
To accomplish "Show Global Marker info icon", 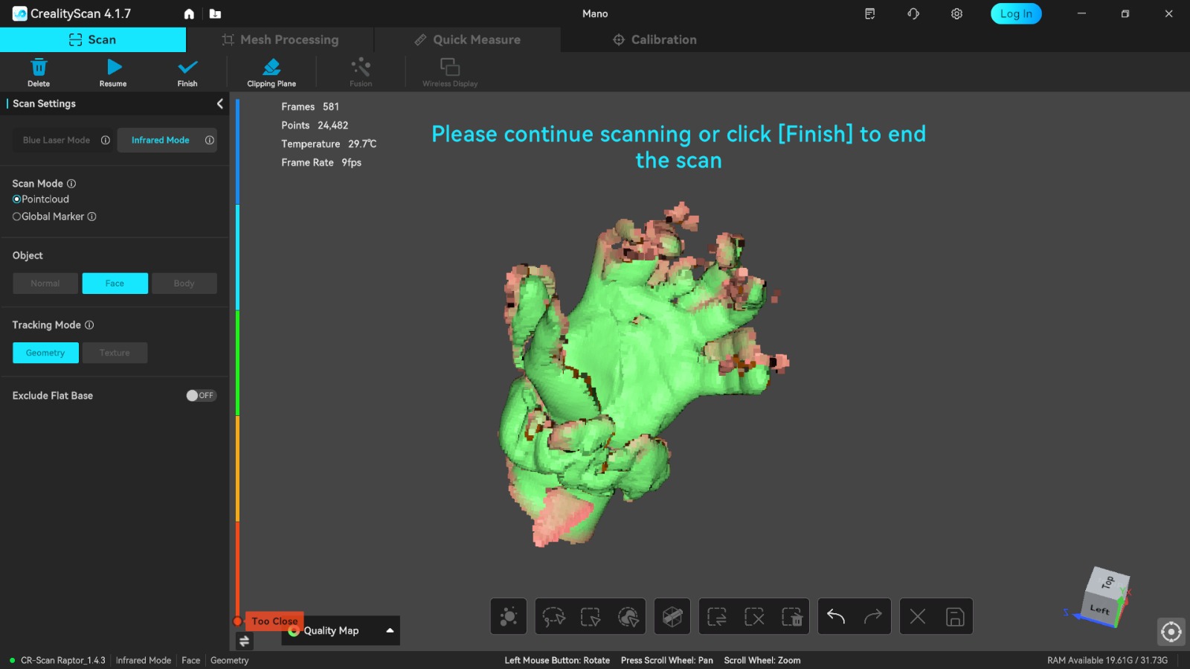I will click(x=92, y=217).
